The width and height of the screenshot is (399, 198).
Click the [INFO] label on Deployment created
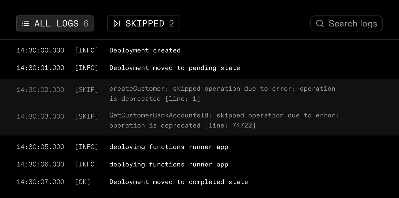coord(87,50)
